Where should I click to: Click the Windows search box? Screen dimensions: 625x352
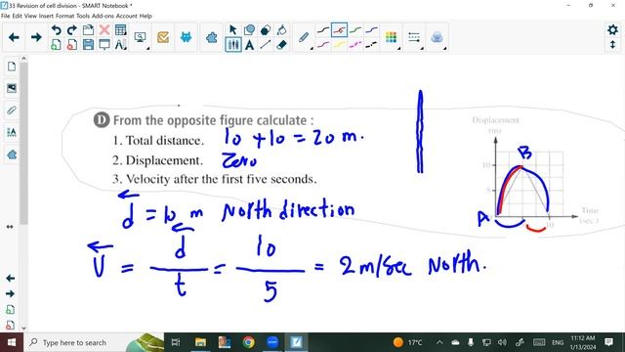point(94,342)
